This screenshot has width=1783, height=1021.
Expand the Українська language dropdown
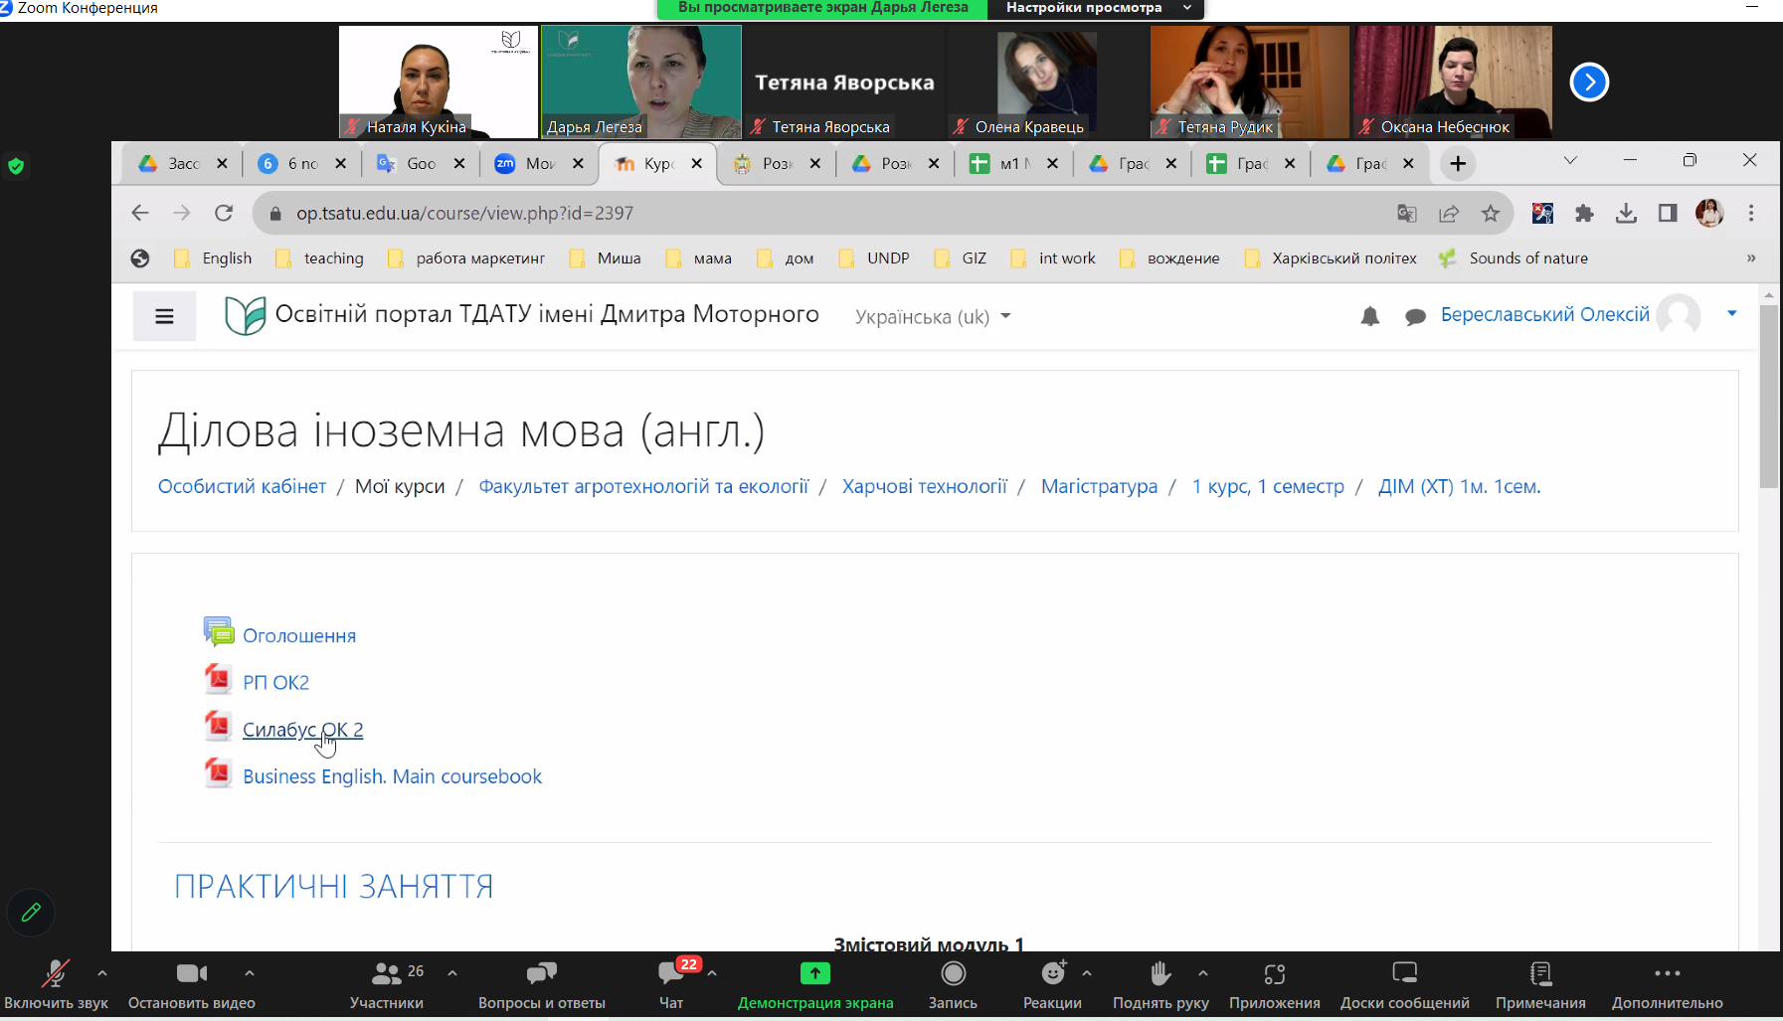[x=932, y=317]
